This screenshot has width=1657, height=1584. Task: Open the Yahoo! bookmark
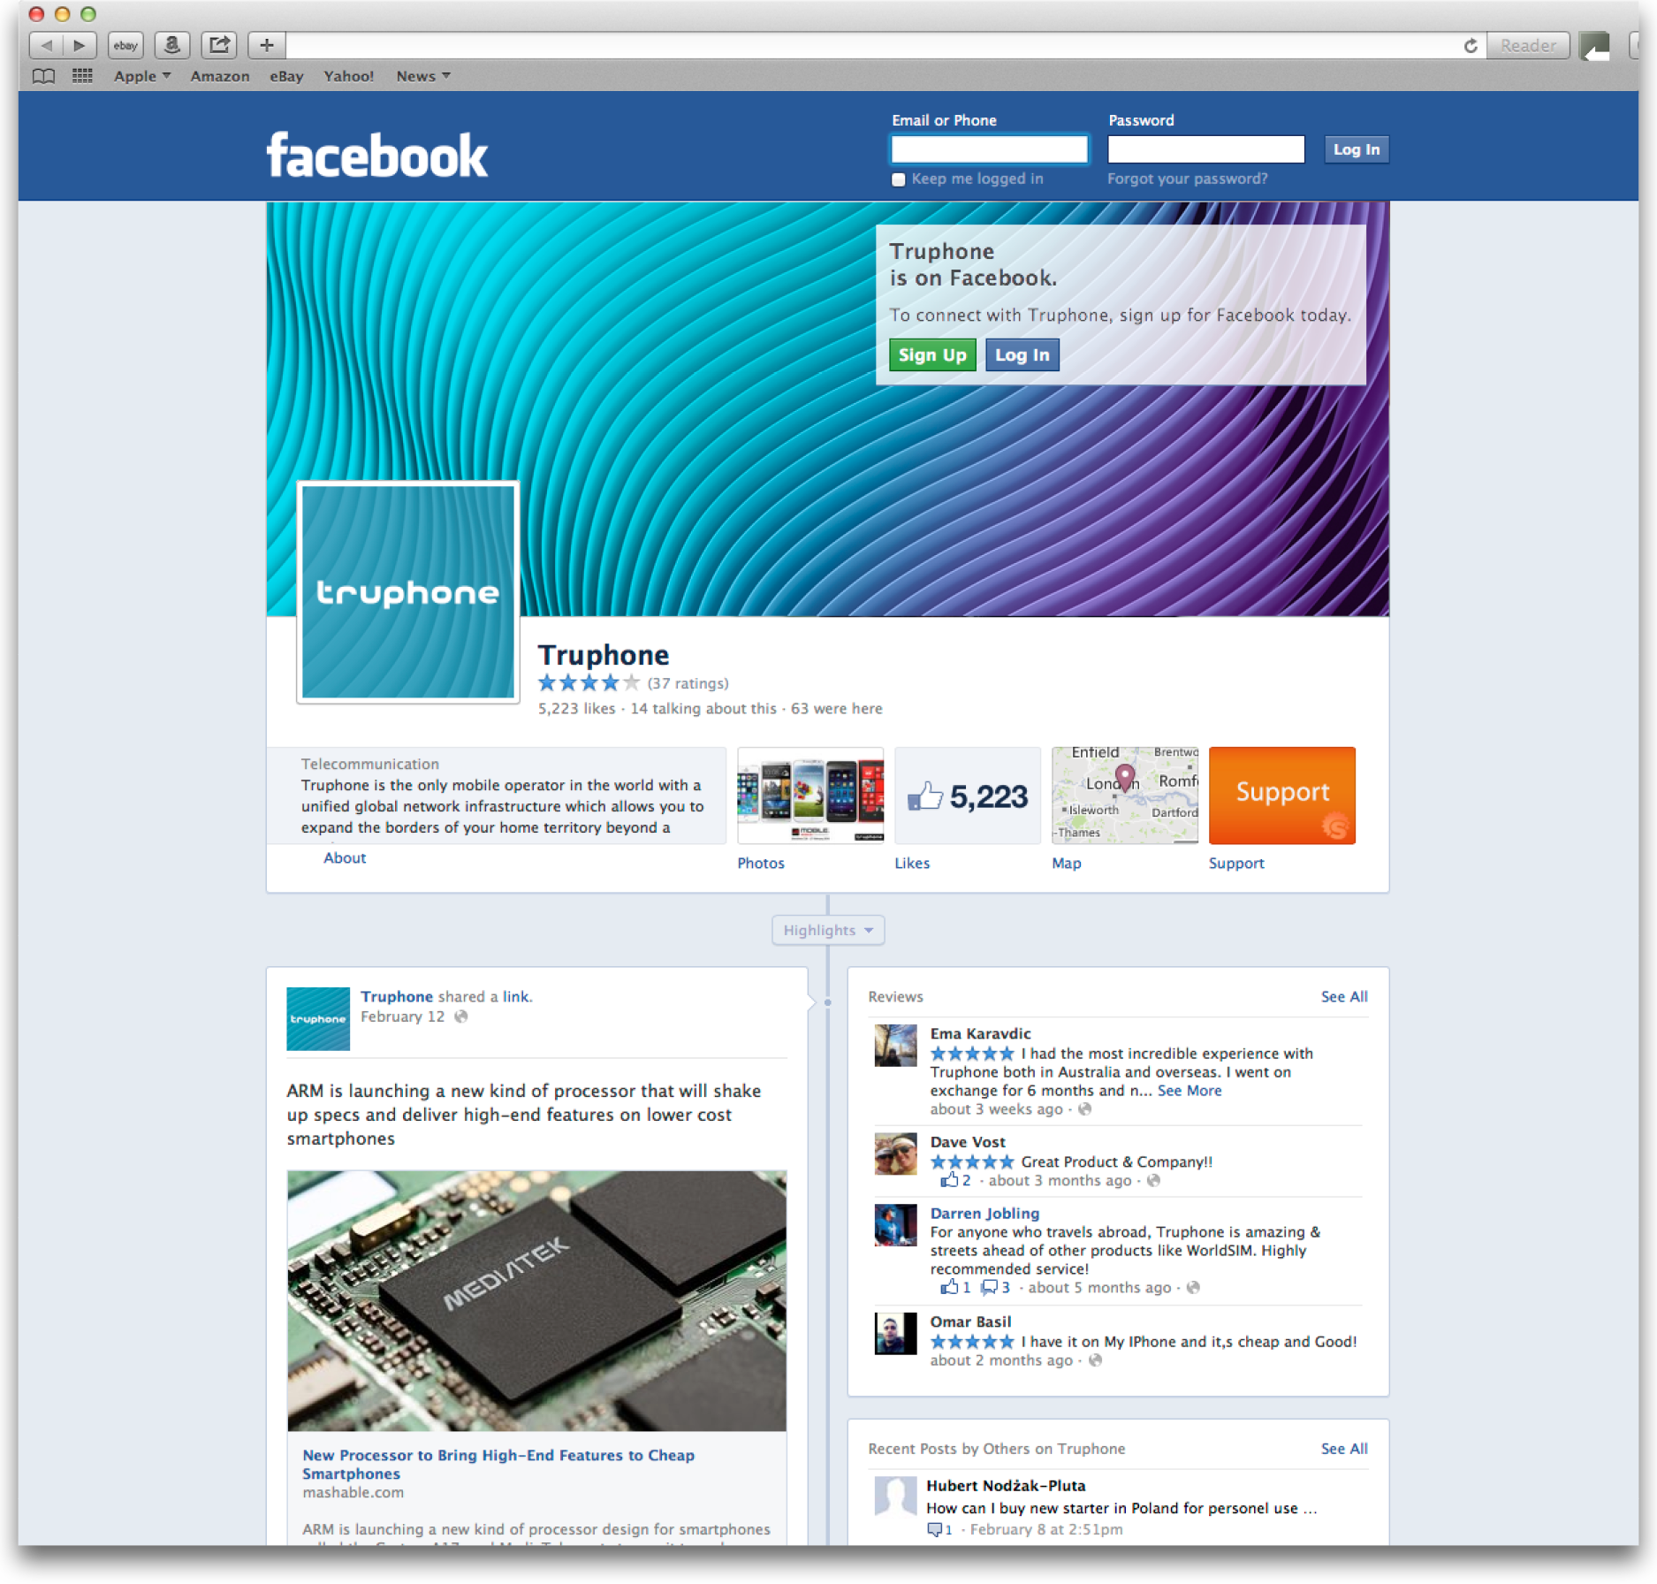point(348,76)
